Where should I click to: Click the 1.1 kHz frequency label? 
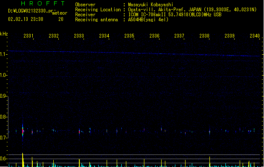click(4, 54)
